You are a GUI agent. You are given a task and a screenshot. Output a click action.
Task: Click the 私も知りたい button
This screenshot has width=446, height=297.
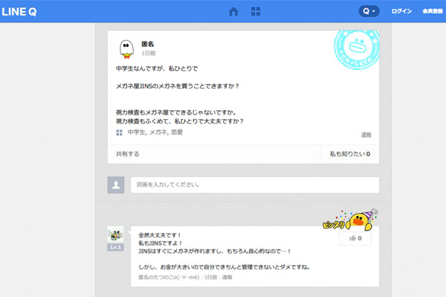click(x=350, y=154)
